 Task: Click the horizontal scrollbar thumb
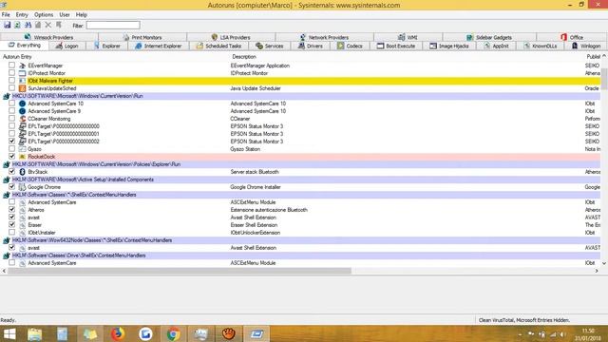(x=180, y=271)
